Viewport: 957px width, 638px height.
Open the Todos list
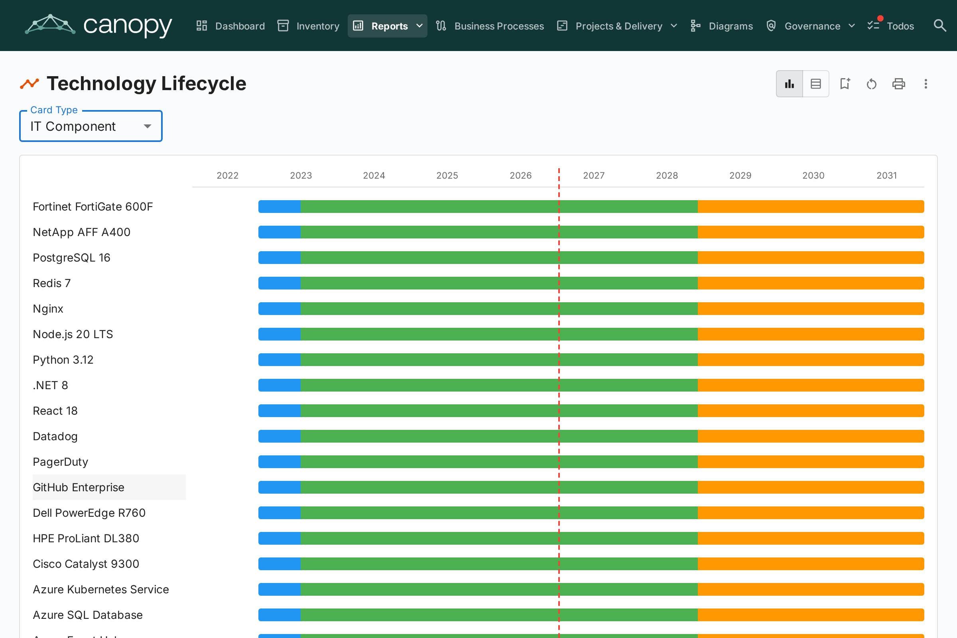point(891,26)
